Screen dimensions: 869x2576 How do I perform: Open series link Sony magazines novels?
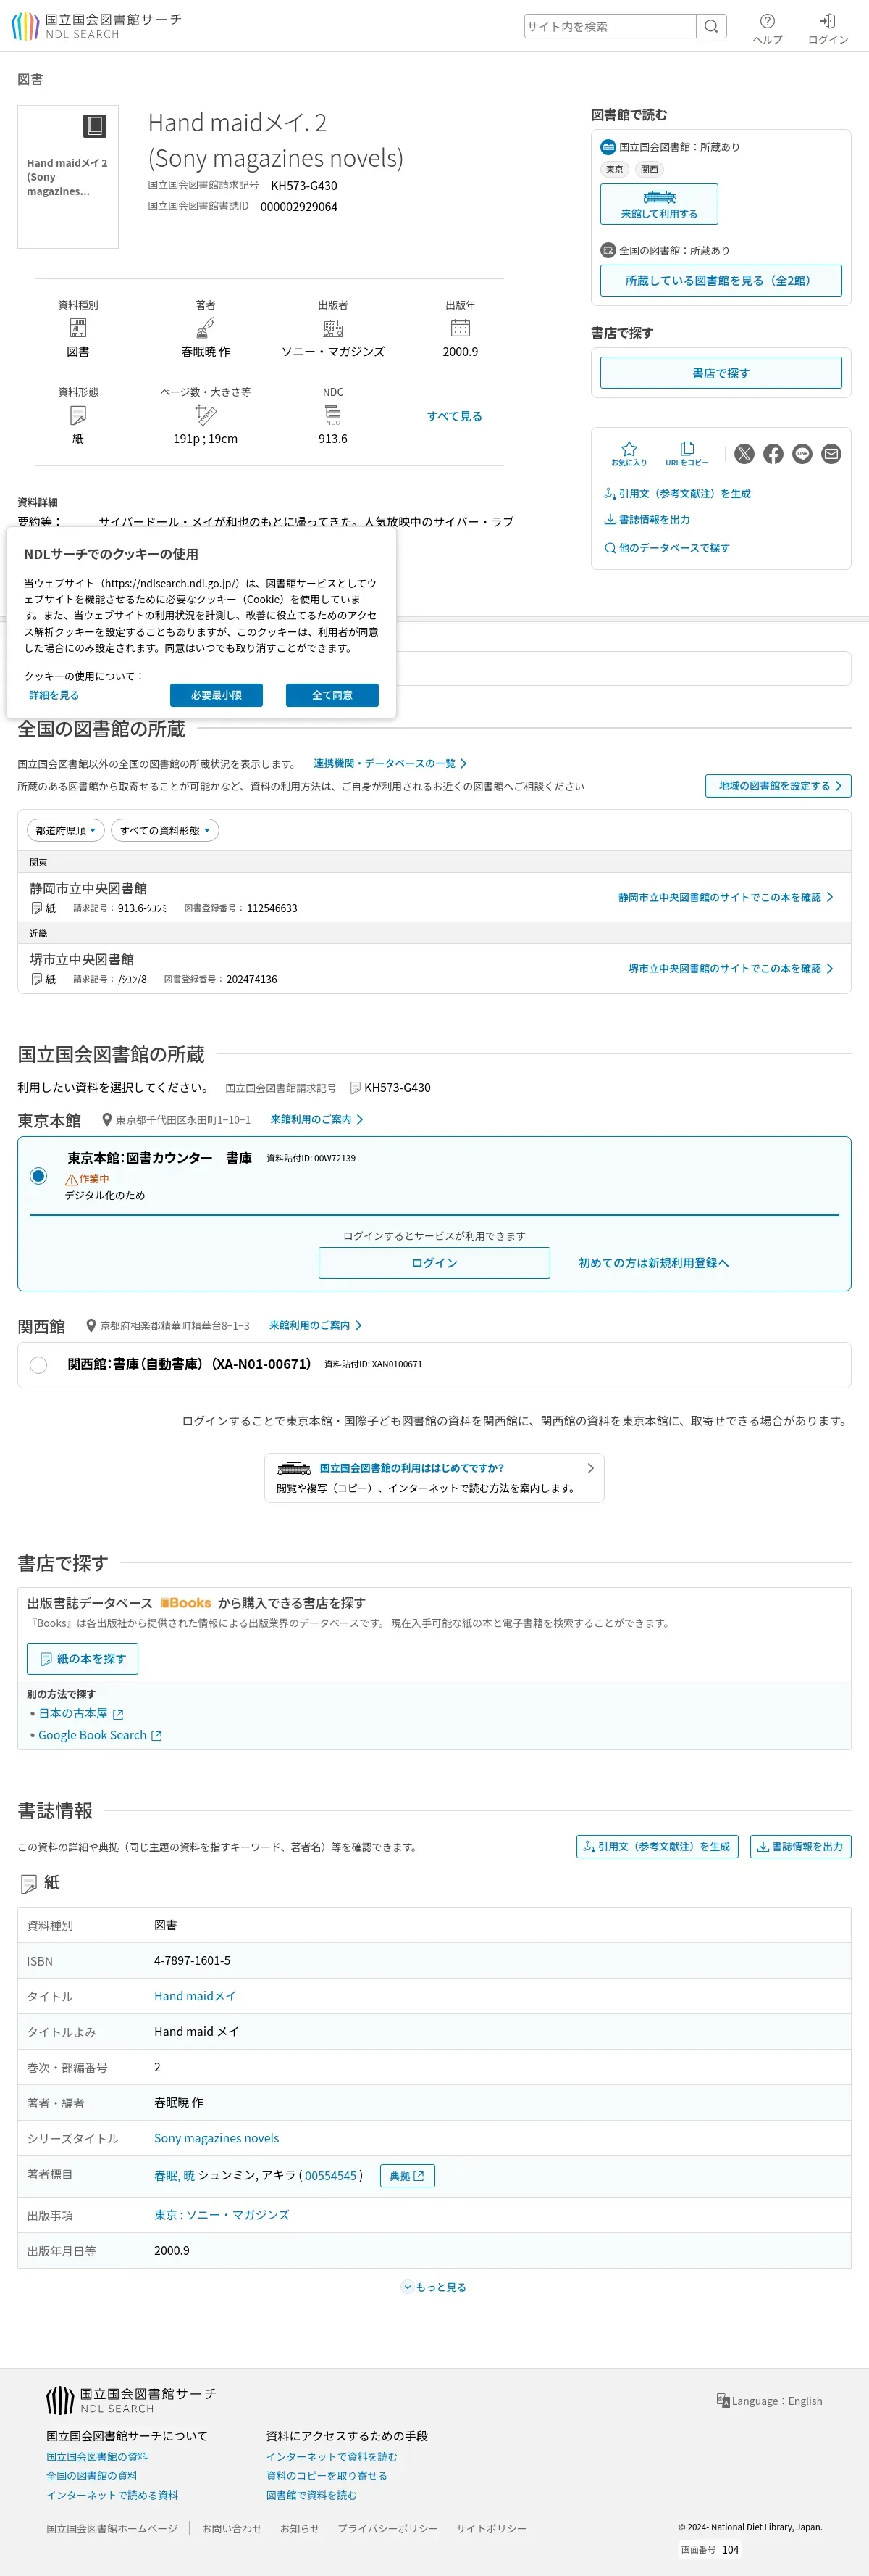click(217, 2138)
